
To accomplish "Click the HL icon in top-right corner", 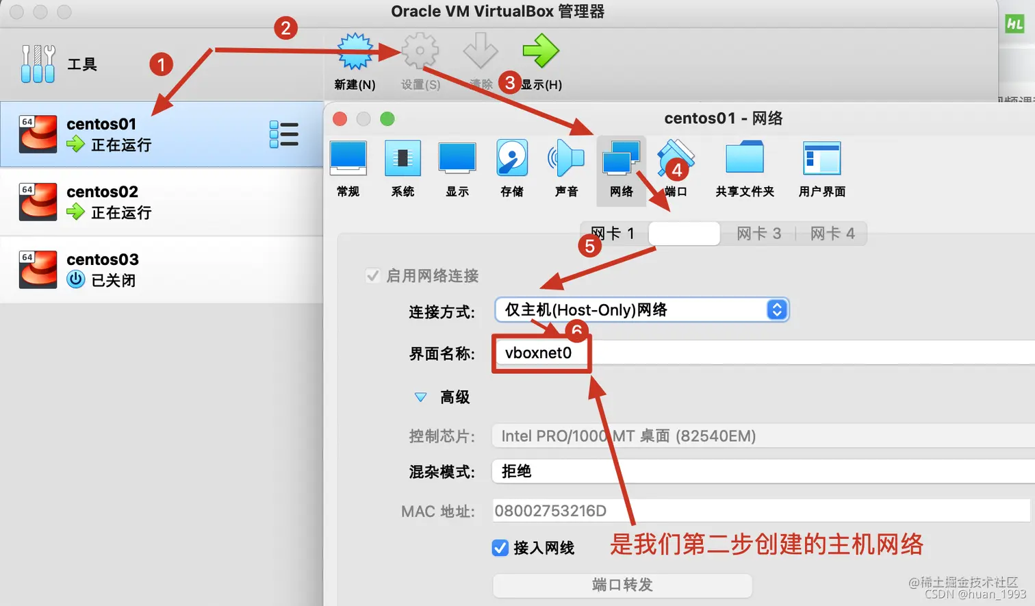I will [1014, 24].
